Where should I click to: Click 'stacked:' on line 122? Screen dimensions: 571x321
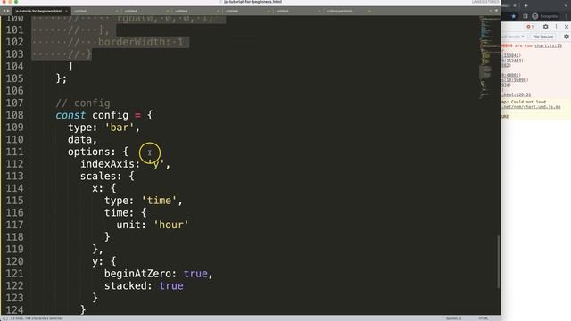128,285
